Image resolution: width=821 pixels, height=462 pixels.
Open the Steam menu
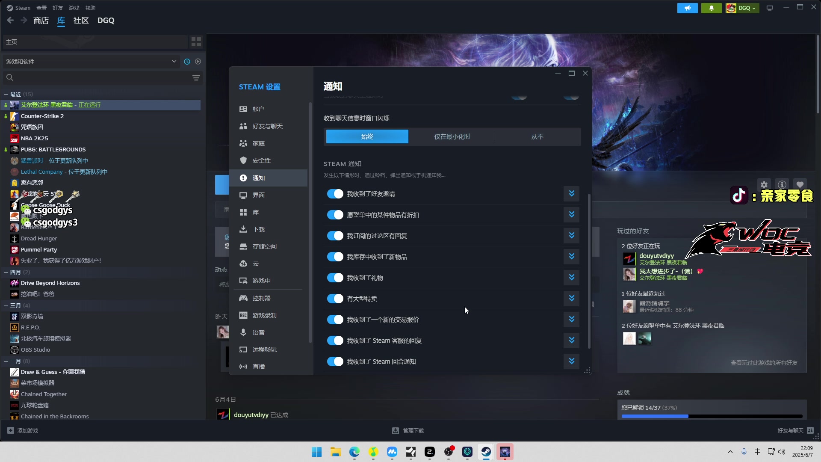[x=18, y=8]
